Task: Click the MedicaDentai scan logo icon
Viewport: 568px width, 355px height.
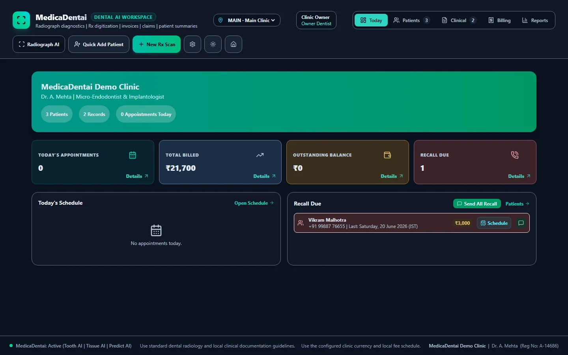Action: (21, 20)
